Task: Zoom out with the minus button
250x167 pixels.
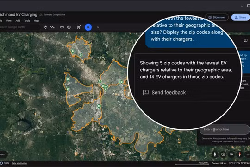Action: (248, 154)
